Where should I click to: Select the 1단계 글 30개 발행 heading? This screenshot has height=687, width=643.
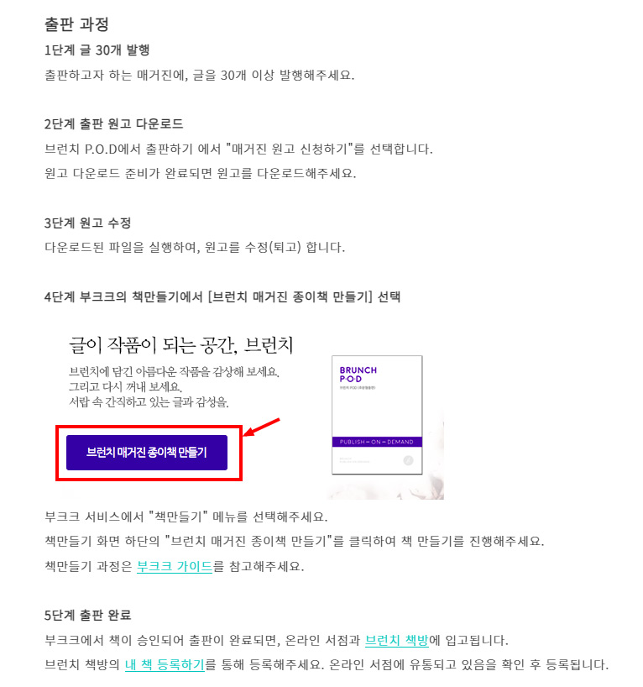pos(97,50)
